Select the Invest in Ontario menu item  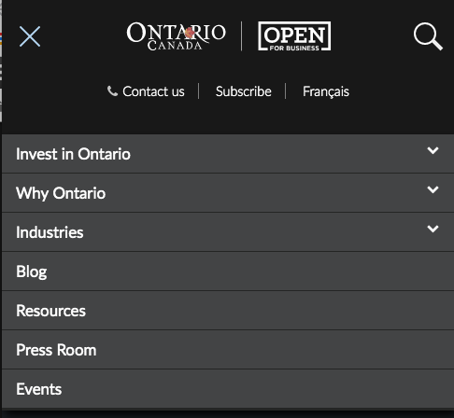click(228, 154)
